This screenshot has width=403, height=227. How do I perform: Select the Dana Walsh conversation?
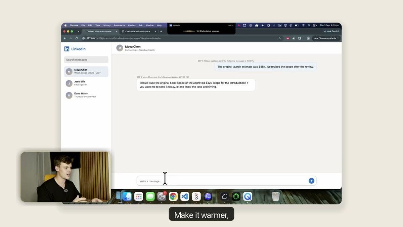point(86,95)
